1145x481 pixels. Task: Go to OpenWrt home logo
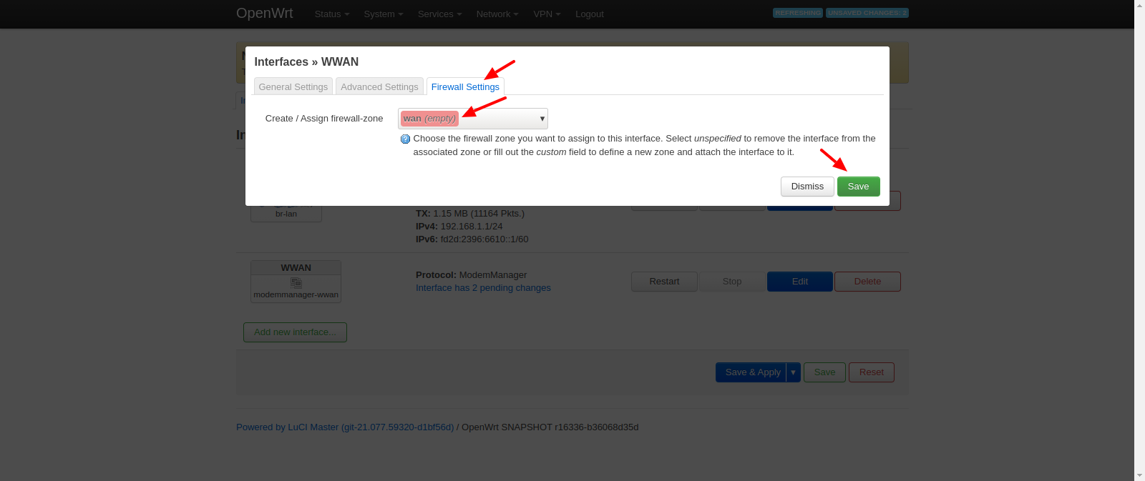pos(265,13)
